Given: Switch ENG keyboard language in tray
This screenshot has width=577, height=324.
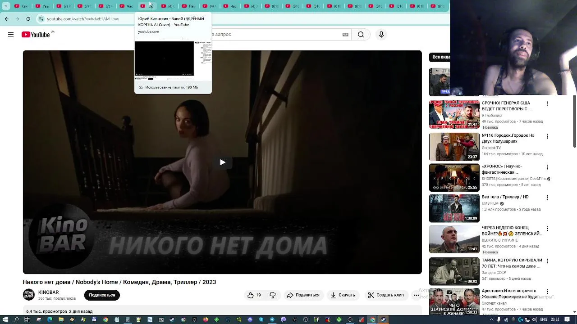Looking at the screenshot, I should pyautogui.click(x=544, y=319).
